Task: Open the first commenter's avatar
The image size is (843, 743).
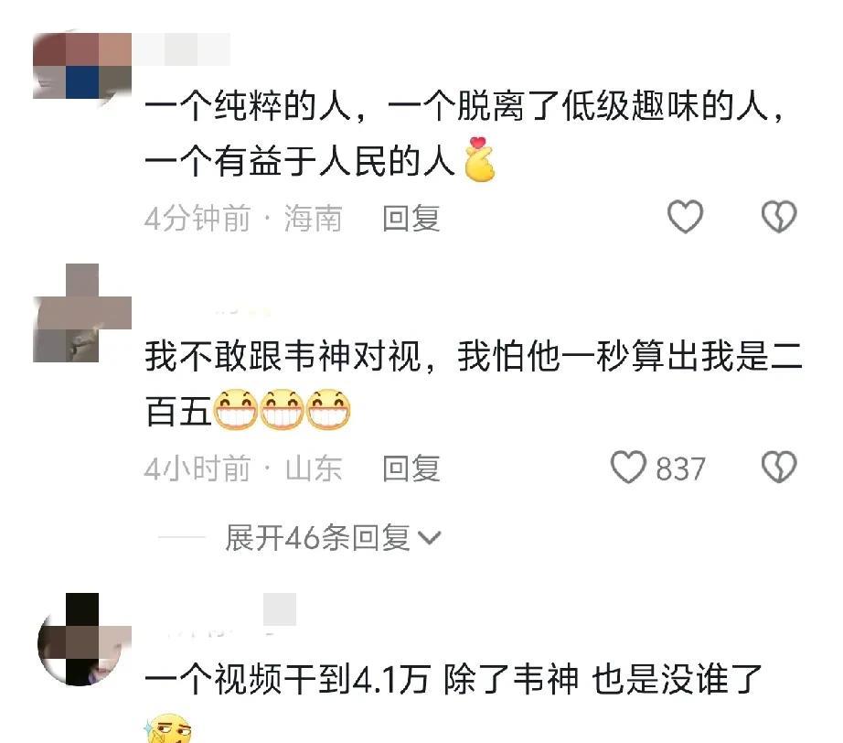Action: [x=82, y=66]
